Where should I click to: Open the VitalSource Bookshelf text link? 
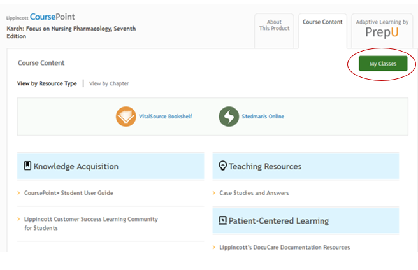click(x=165, y=117)
